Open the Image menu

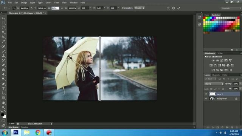point(24,3)
